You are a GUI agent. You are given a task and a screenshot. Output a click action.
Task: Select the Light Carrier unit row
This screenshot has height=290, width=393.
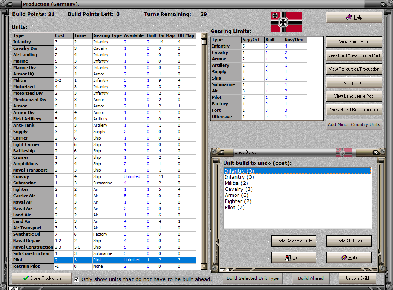click(104, 144)
